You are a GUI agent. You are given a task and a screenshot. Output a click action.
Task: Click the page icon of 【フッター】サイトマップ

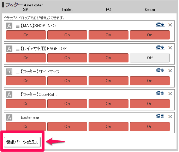coord(9,72)
